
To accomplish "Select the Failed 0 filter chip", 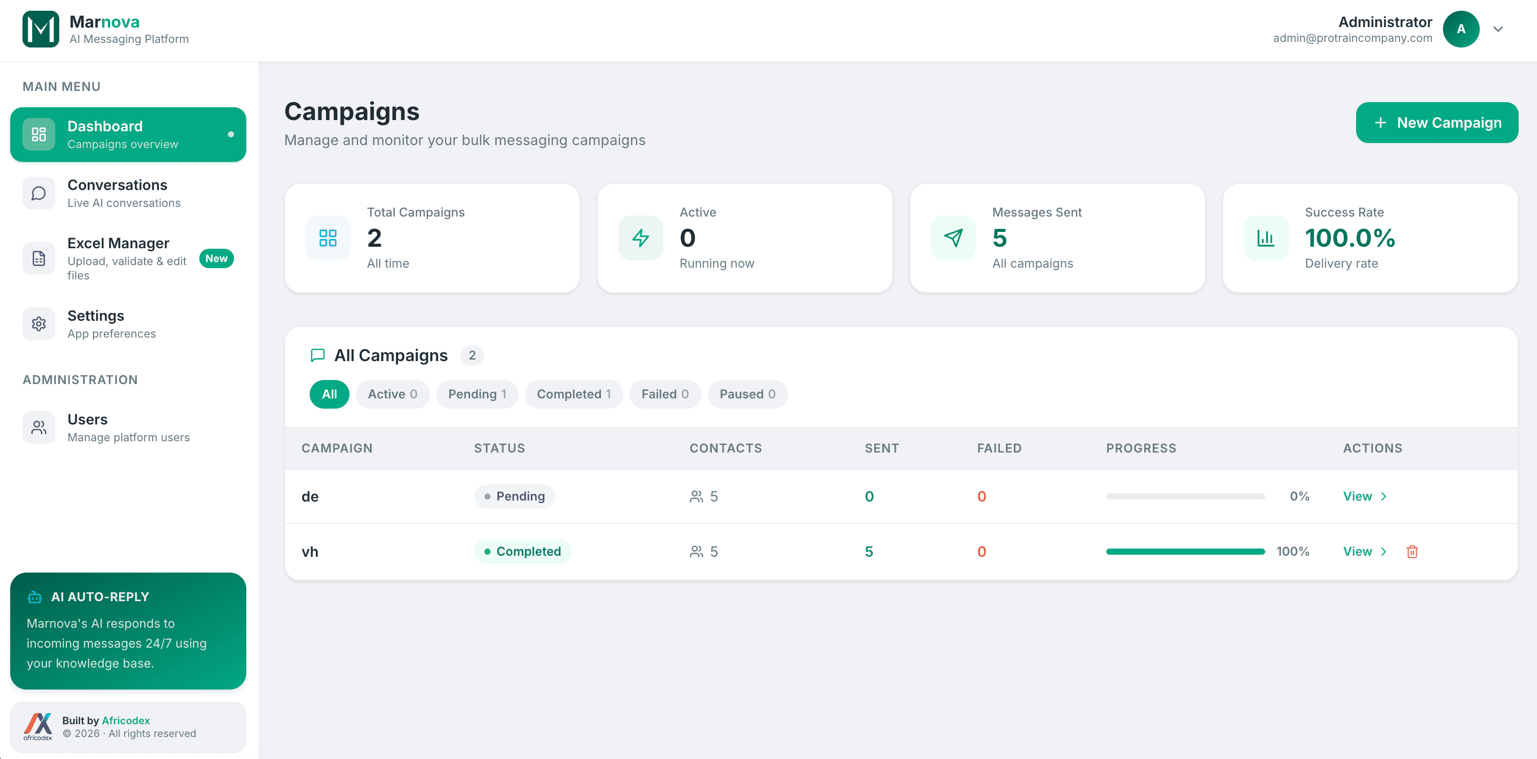I will pyautogui.click(x=665, y=393).
